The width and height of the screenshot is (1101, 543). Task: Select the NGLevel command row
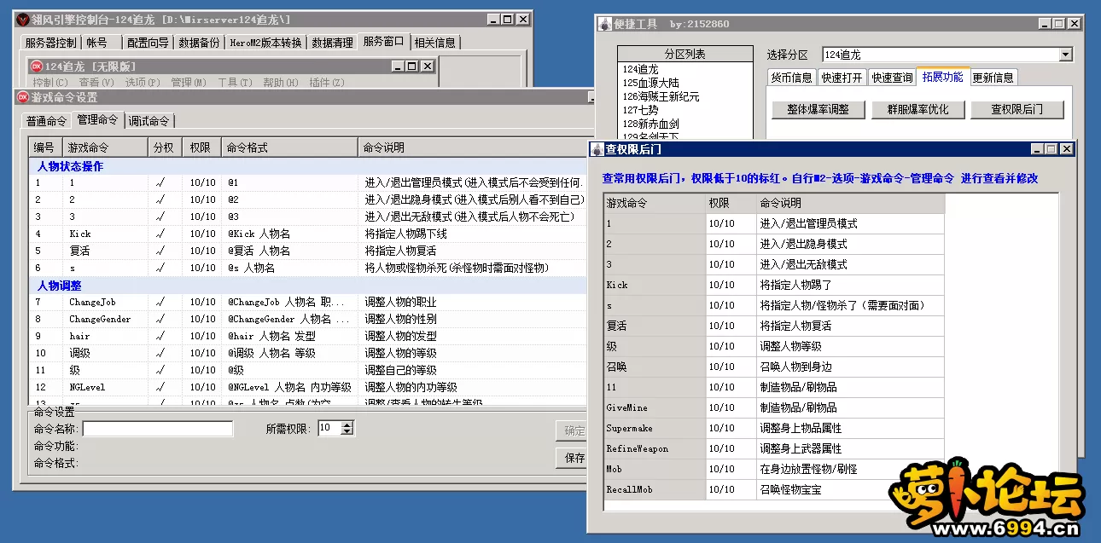point(309,387)
